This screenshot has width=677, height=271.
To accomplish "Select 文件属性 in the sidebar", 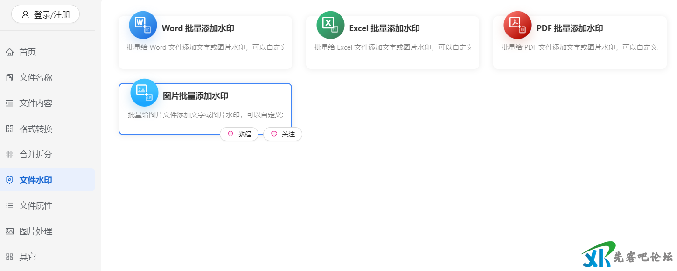I will click(35, 206).
